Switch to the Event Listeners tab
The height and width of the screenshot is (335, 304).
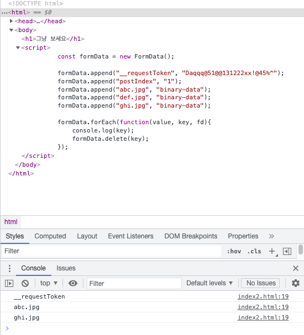tap(130, 236)
